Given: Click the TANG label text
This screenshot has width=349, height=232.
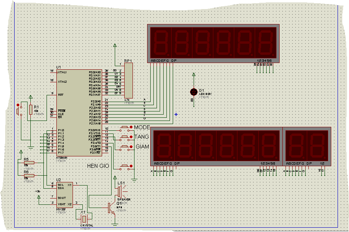Looking at the screenshot, I should [142, 137].
